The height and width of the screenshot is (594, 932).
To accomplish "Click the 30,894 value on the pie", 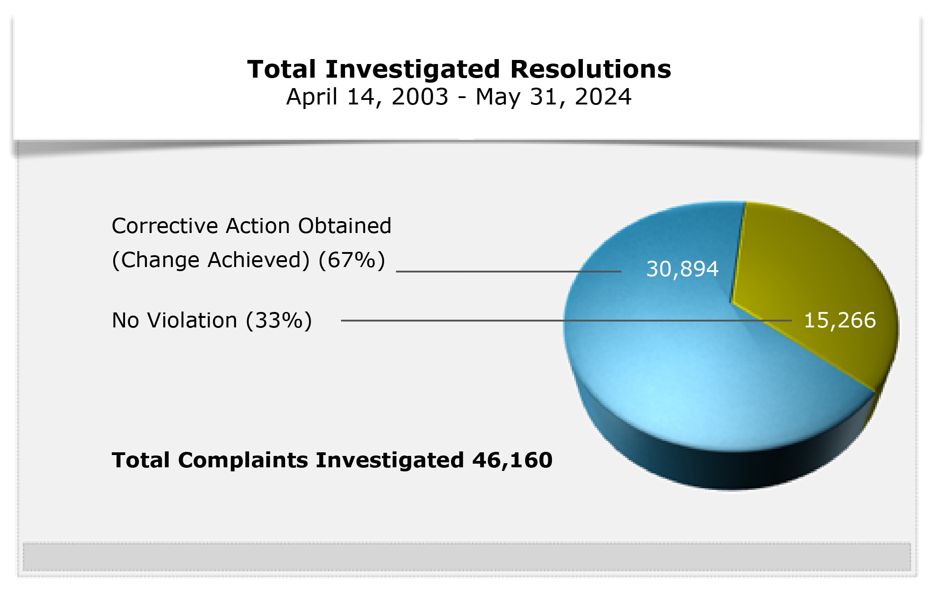I will click(x=682, y=269).
